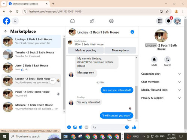The image size is (187, 140).
Task: Mute the Lindsay conversation
Action: (x=154, y=59)
